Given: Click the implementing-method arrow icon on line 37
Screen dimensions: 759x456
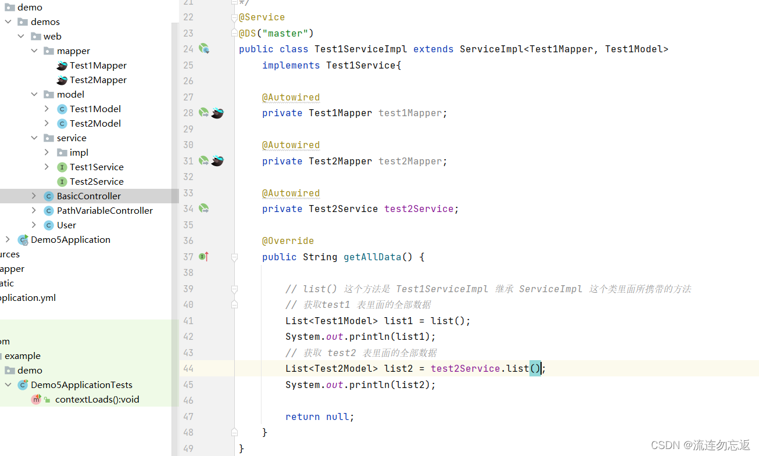Looking at the screenshot, I should (203, 256).
